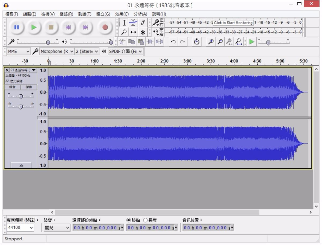
Task: Click the selection end time field
Action: tap(152, 228)
